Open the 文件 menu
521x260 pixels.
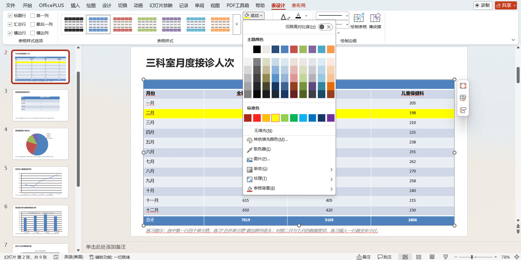click(x=11, y=5)
